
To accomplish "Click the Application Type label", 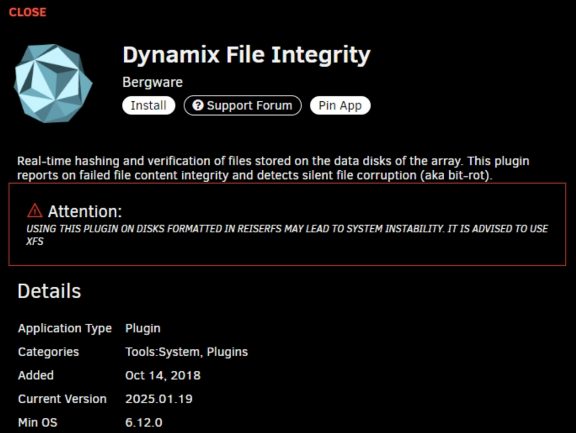I will pos(65,328).
